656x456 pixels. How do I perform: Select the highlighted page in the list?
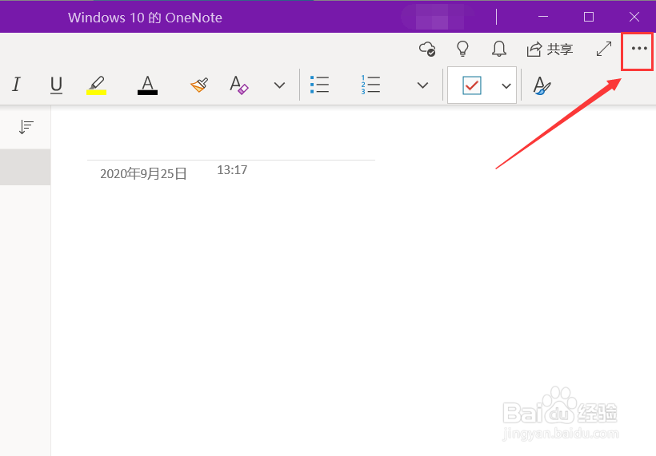[25, 167]
